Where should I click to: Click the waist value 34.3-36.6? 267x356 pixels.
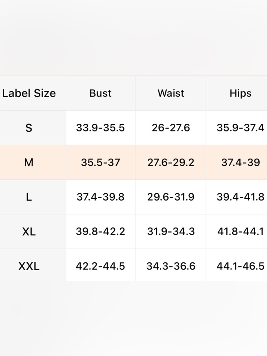tap(171, 266)
